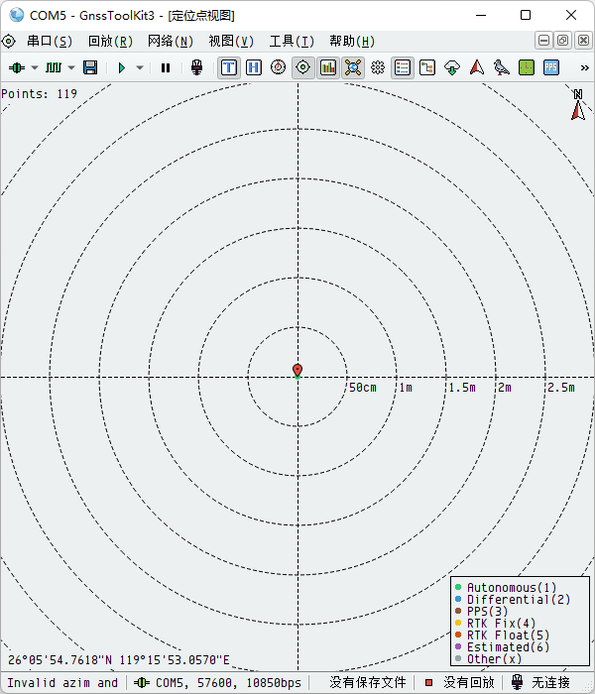
Task: Click the 没有回放 status entry
Action: [468, 682]
